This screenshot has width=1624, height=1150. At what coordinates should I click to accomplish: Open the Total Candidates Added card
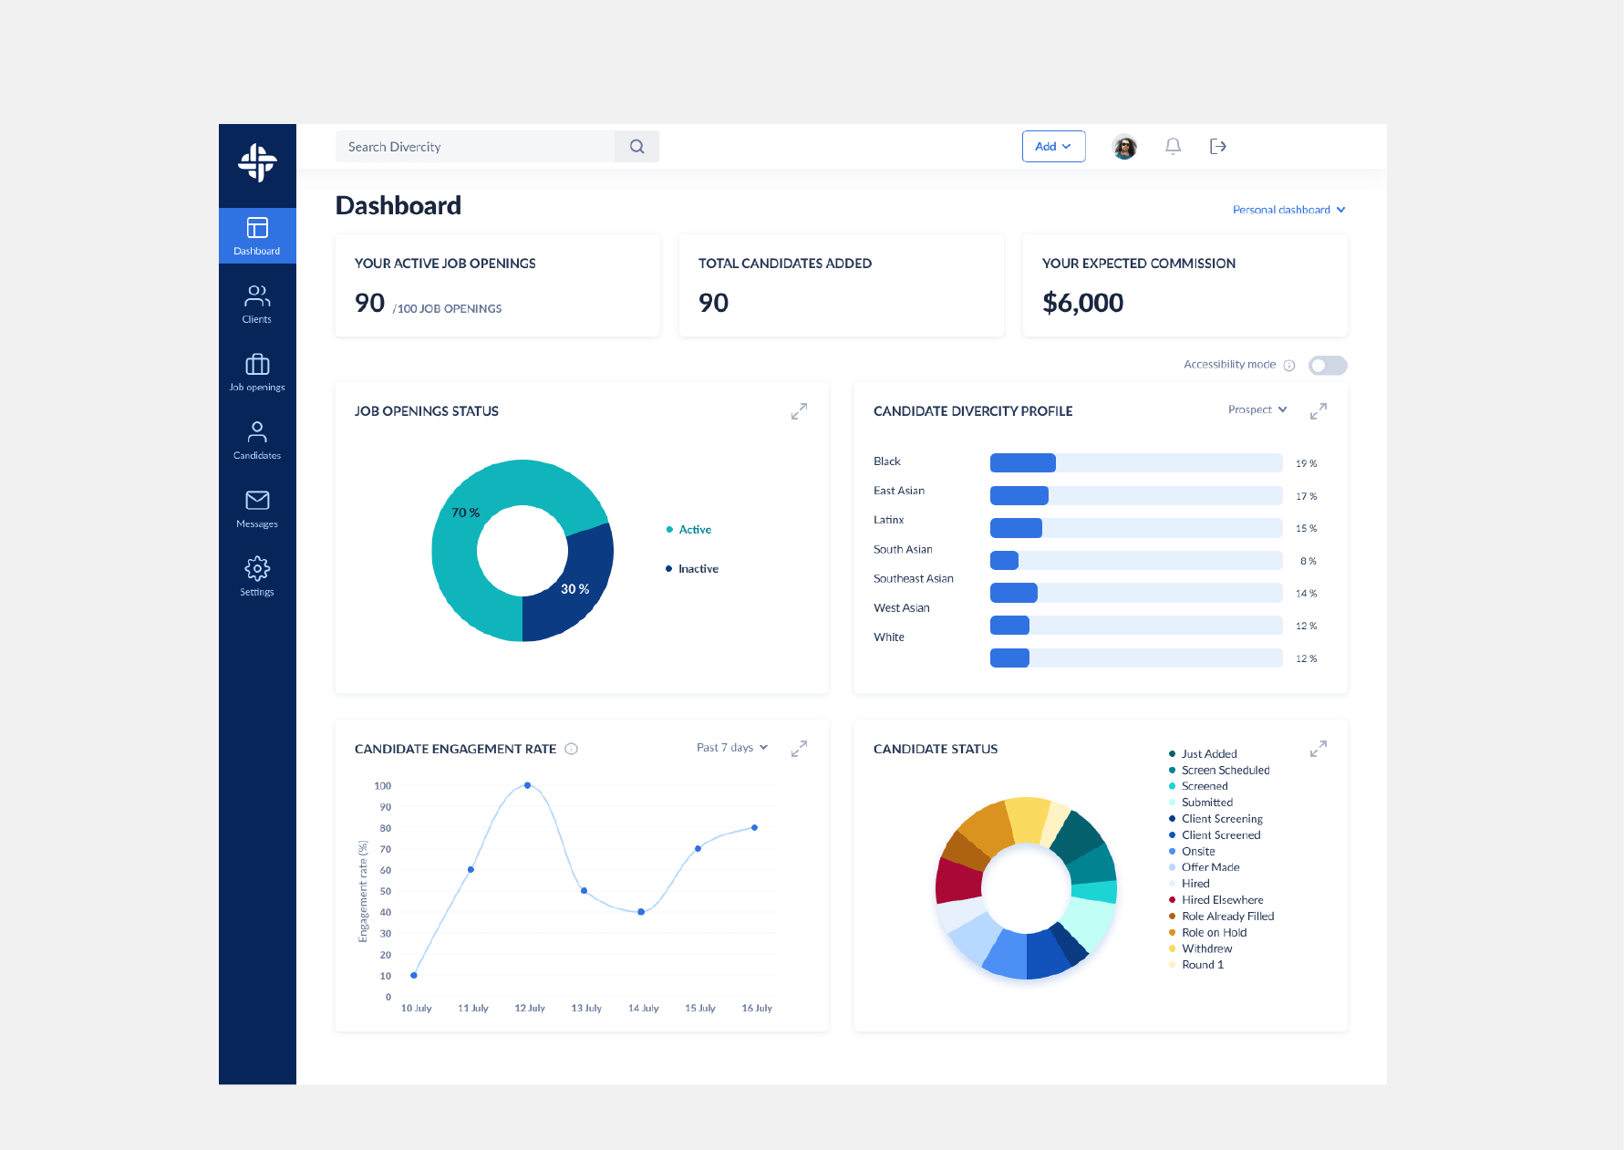click(x=842, y=286)
